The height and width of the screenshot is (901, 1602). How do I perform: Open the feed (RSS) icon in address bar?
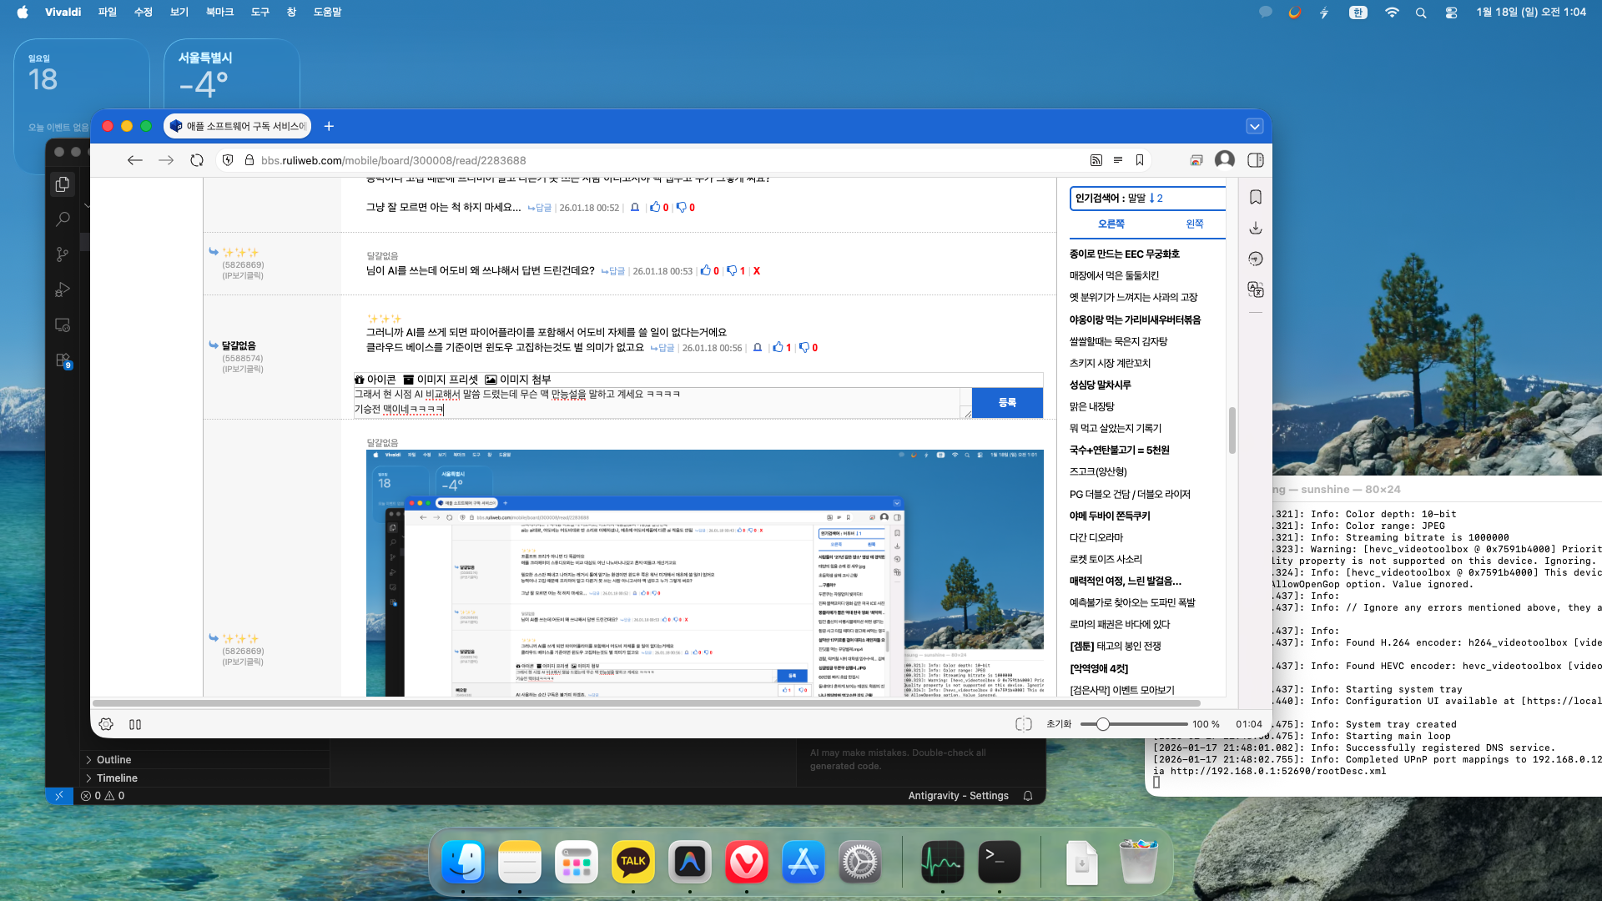[x=1096, y=160]
